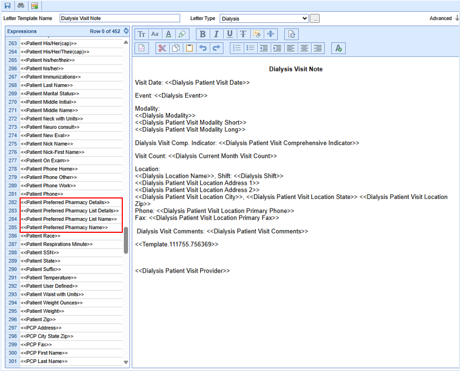Open the Letter Type dropdown
This screenshot has width=460, height=371.
264,19
